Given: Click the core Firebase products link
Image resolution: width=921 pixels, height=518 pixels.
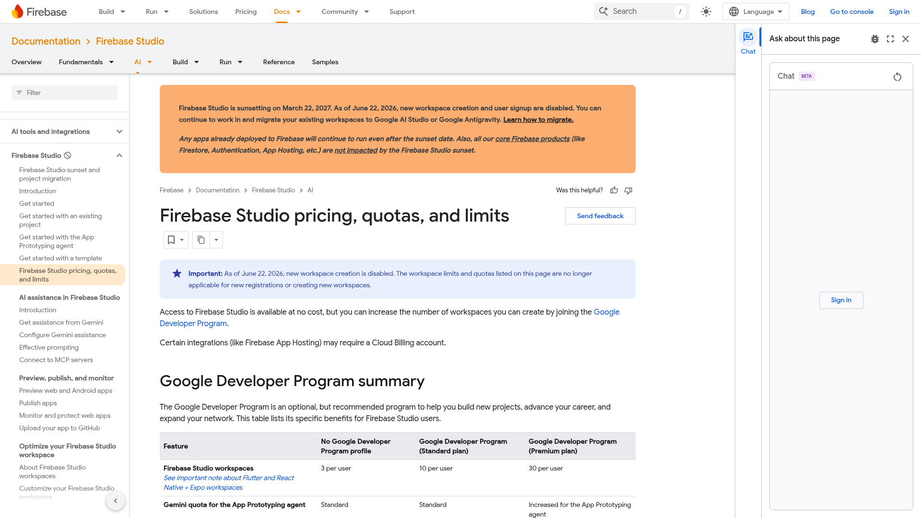Looking at the screenshot, I should (x=532, y=139).
